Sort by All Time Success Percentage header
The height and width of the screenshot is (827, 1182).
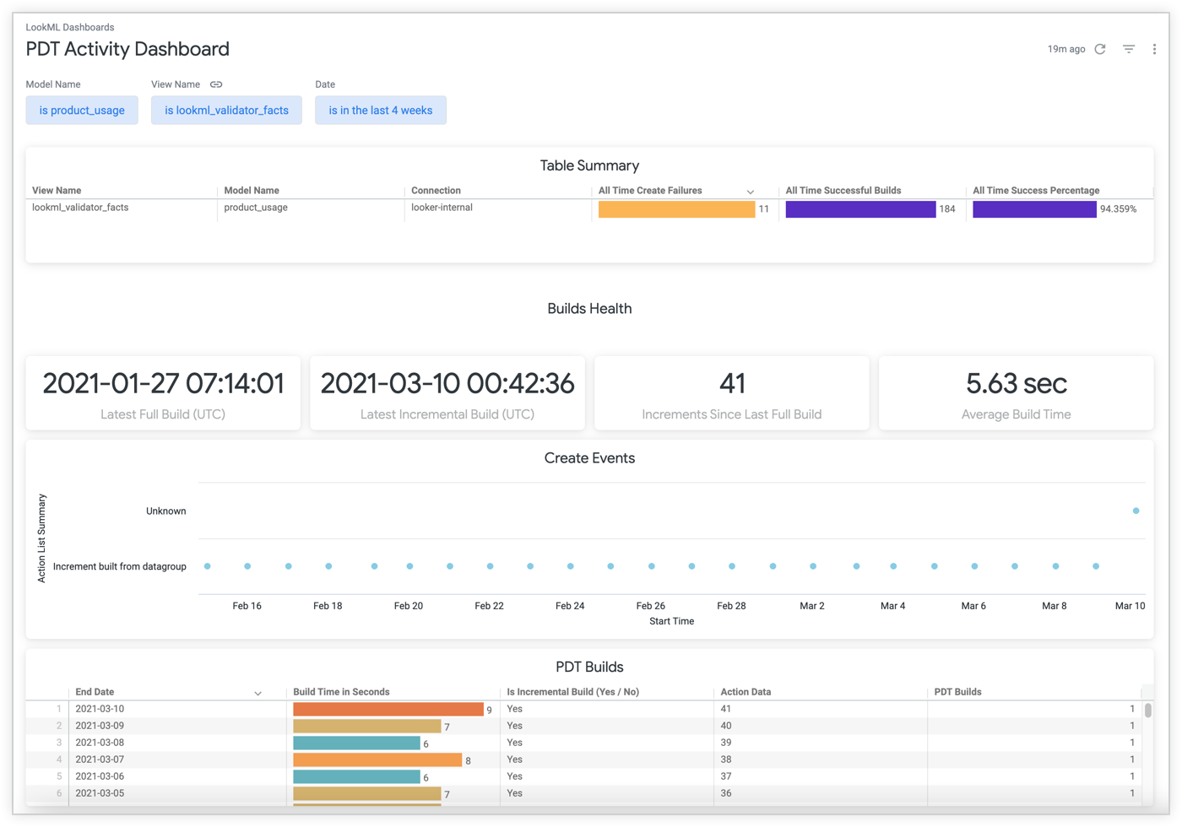[x=1035, y=191]
